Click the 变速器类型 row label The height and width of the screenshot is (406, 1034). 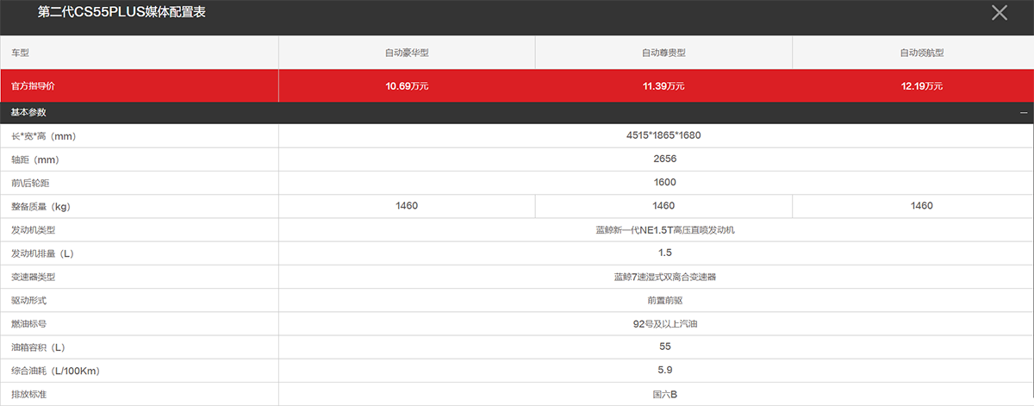coord(34,277)
